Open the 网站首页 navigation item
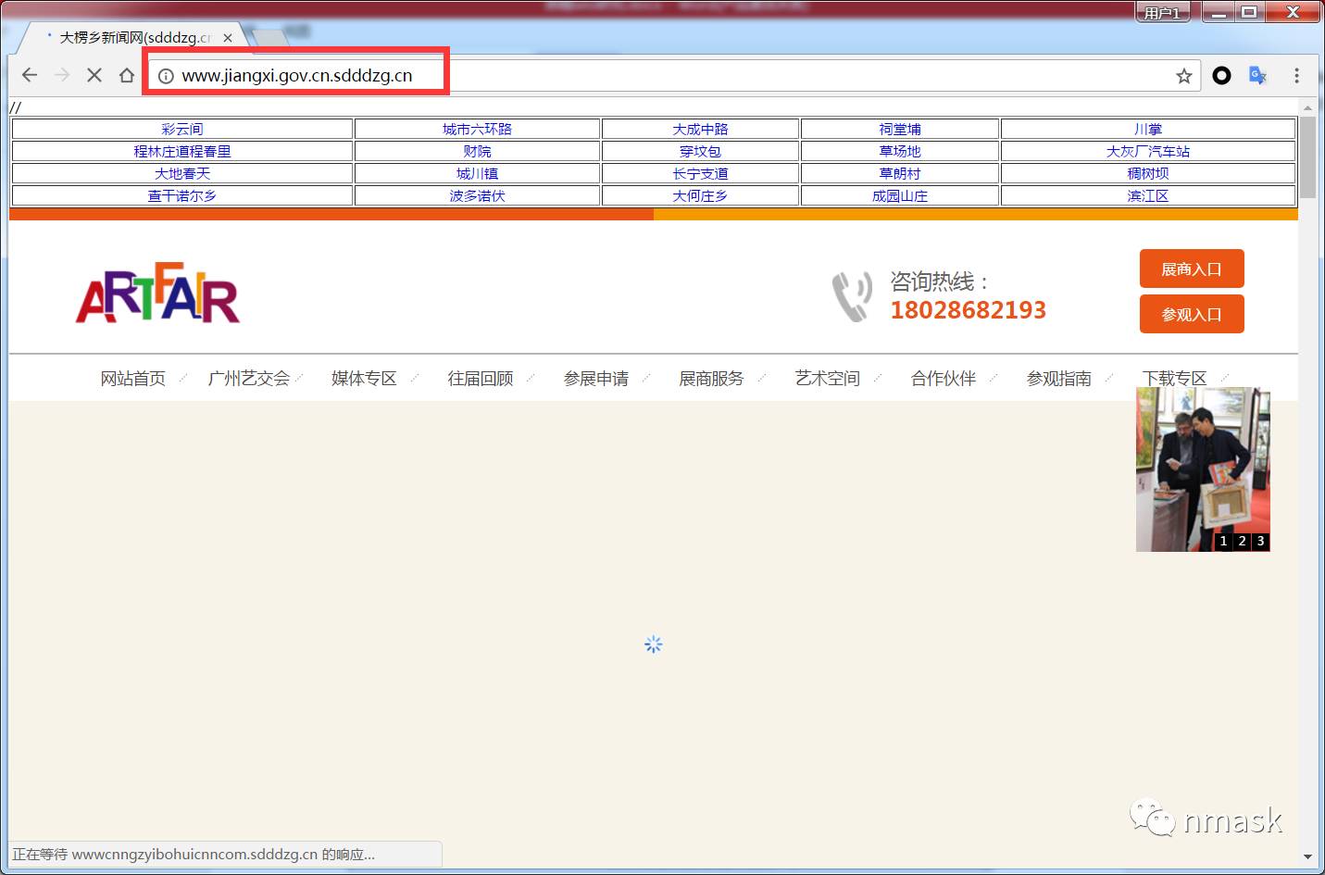 pos(133,379)
